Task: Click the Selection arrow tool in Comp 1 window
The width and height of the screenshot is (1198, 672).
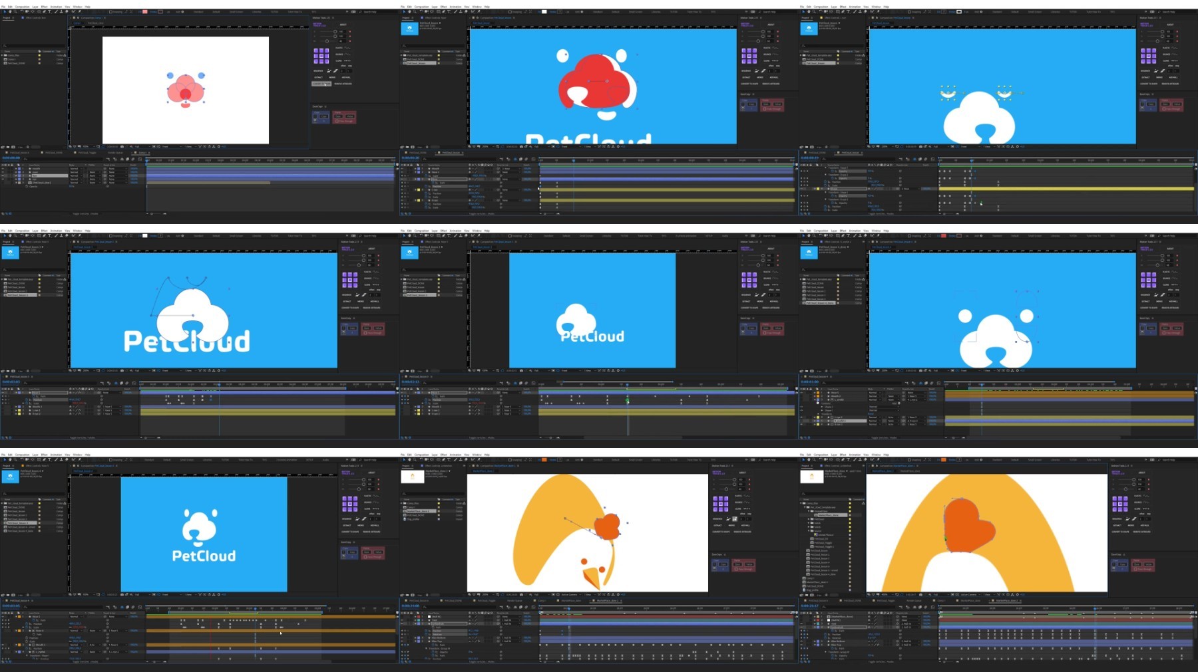Action: [x=5, y=11]
